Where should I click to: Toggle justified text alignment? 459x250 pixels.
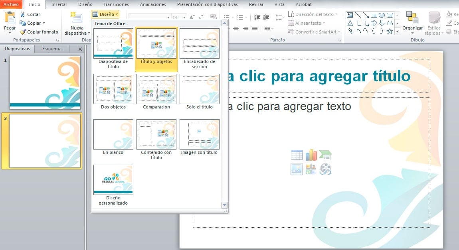(x=255, y=29)
